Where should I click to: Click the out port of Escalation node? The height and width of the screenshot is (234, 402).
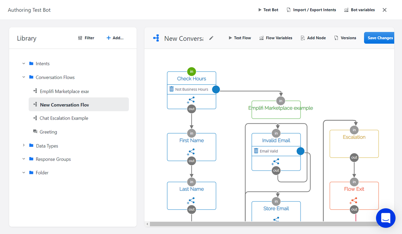[x=354, y=157]
